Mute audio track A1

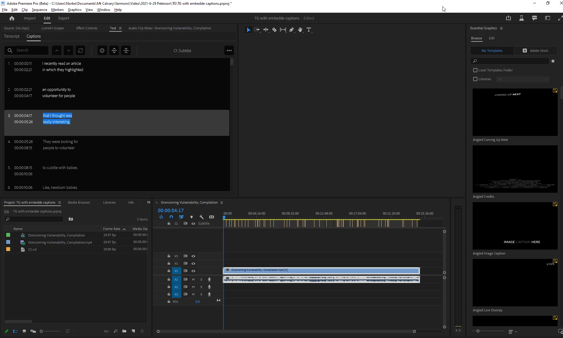pyautogui.click(x=193, y=279)
